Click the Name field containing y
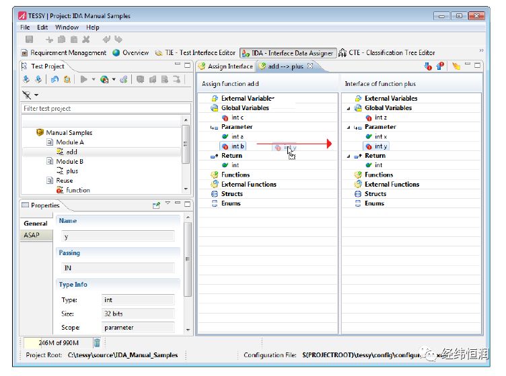Screen dimensions: 506x376 click(118, 236)
